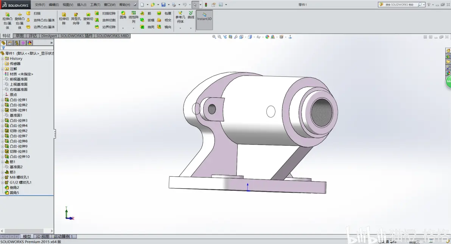Click the Save icon in the top toolbar
Image resolution: width=451 pixels, height=244 pixels.
(163, 5)
